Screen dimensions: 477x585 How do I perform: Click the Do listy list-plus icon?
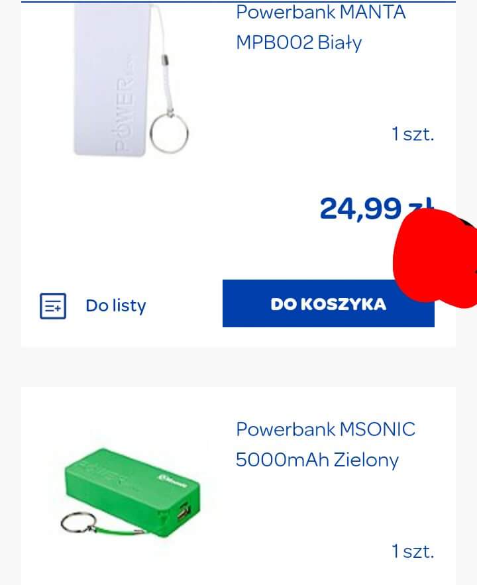coord(53,306)
